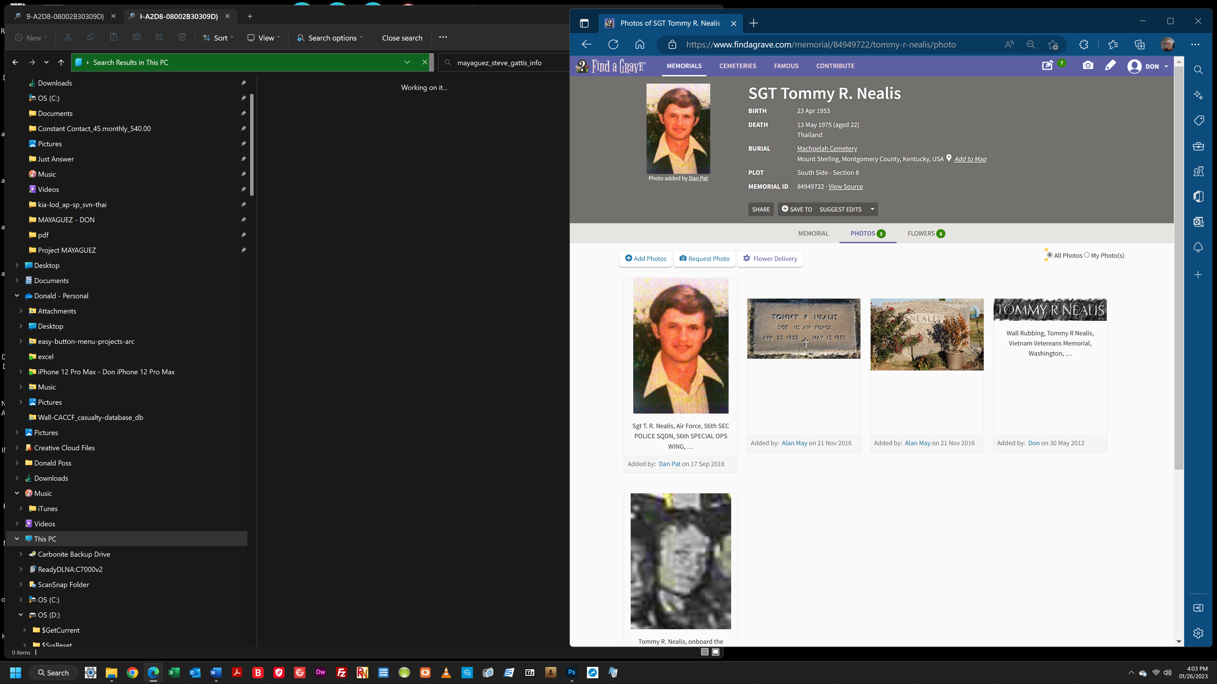Open Famous menu on Find a Grave
Viewport: 1217px width, 684px height.
pos(786,66)
